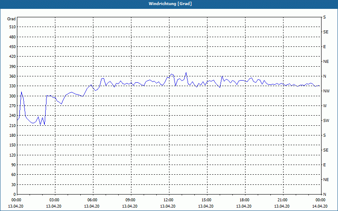Click the "09:00" time label
This screenshot has height=211, width=338.
point(130,200)
